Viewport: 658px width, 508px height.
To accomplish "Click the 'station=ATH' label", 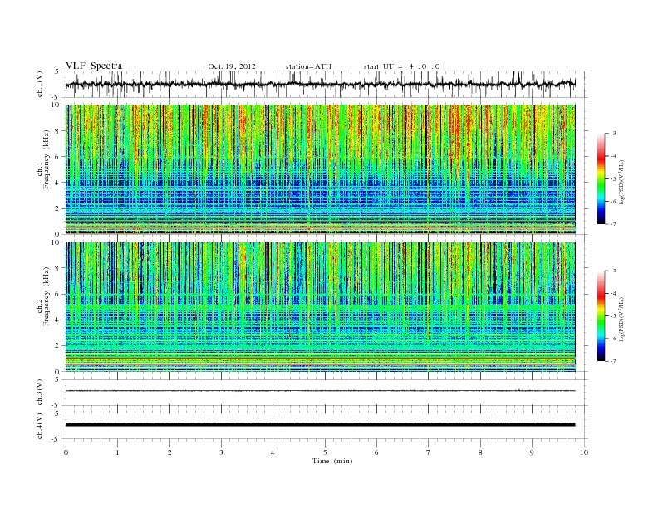I will pos(308,66).
